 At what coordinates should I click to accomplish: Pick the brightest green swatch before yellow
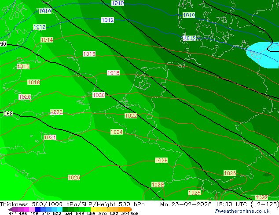tap(88, 209)
